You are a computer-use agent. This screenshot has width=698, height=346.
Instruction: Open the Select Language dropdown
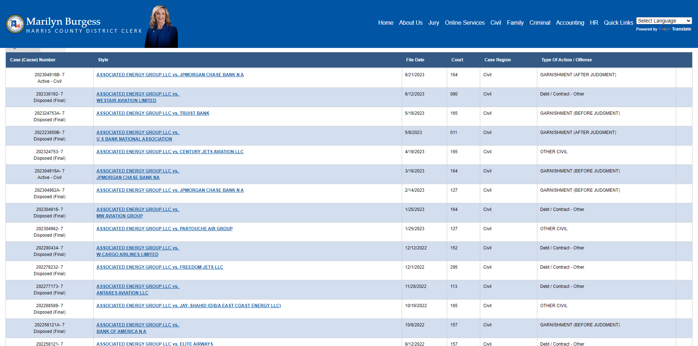tap(664, 21)
